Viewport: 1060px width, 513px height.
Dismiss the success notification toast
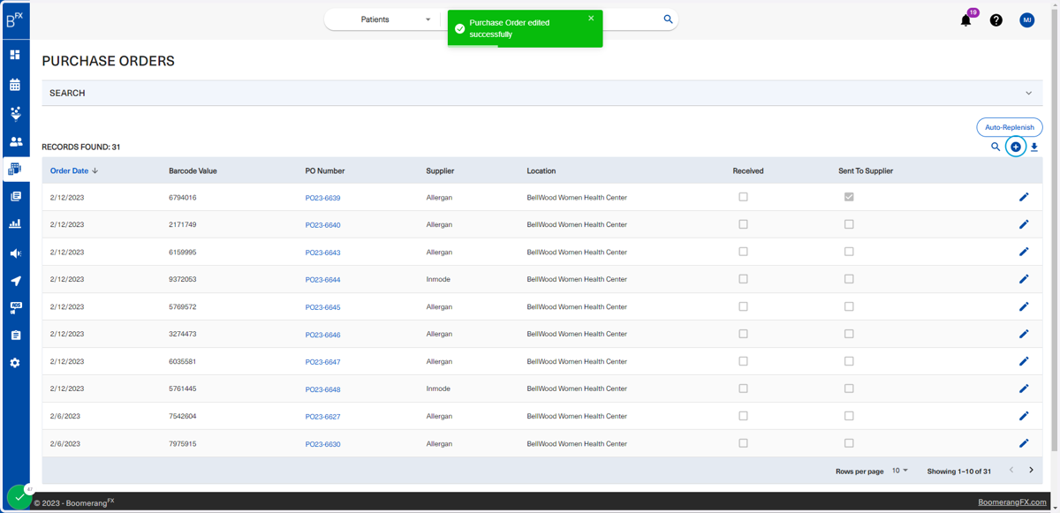[591, 19]
